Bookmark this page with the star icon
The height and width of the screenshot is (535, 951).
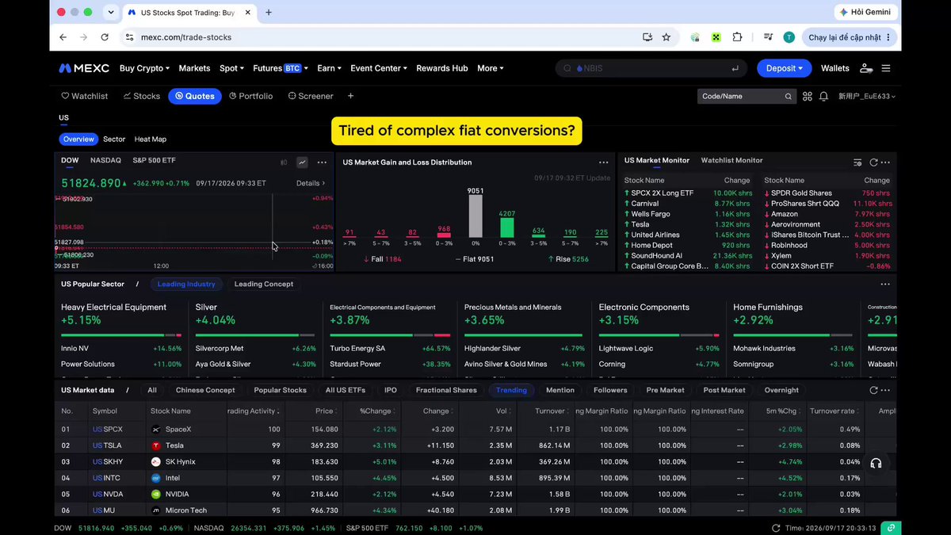(x=666, y=36)
